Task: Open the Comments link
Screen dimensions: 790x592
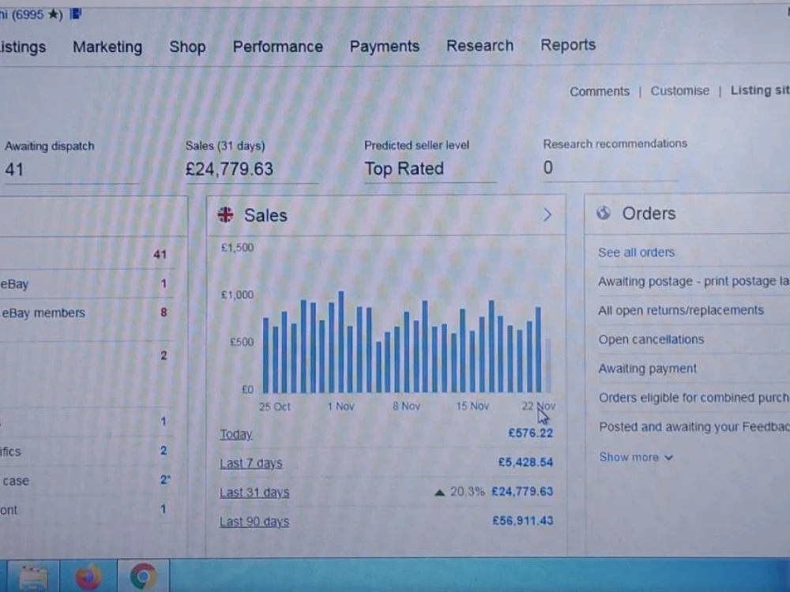Action: [599, 92]
